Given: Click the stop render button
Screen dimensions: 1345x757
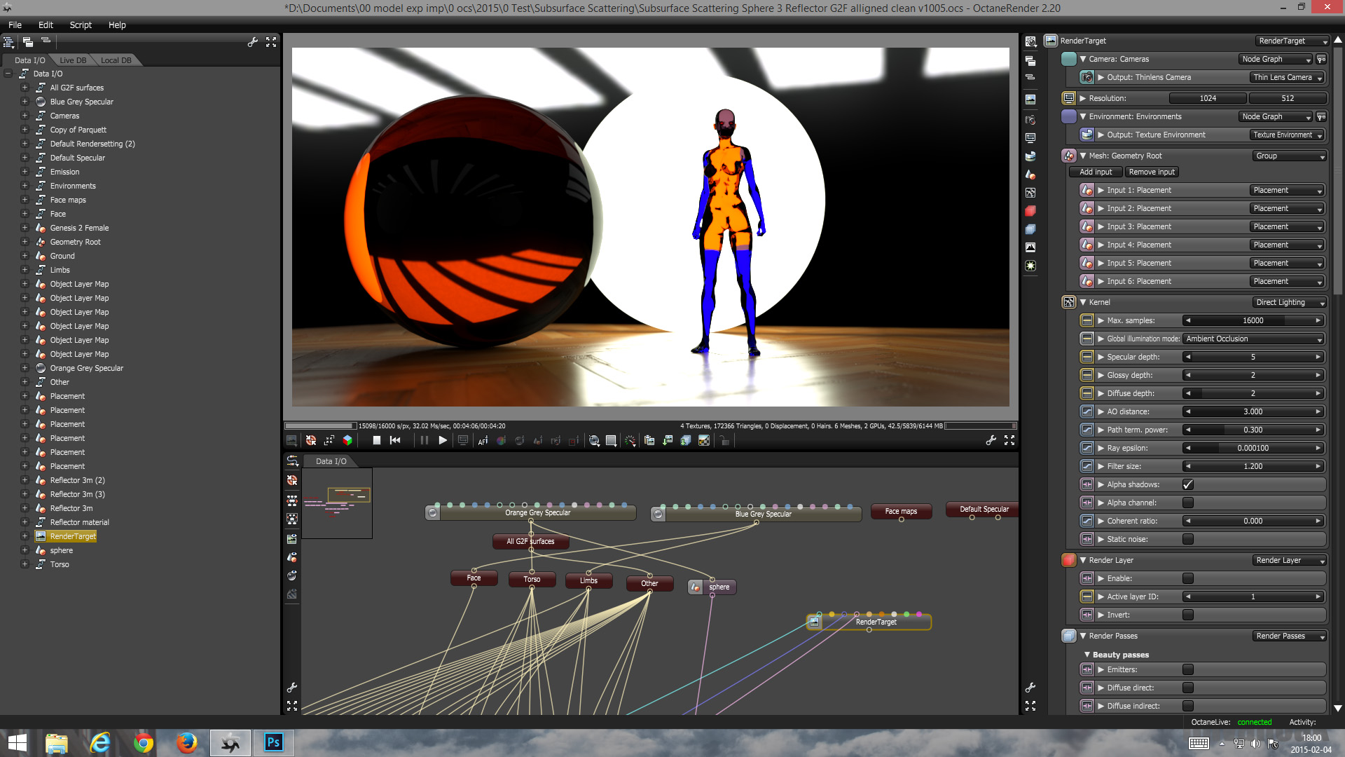Looking at the screenshot, I should pyautogui.click(x=376, y=440).
